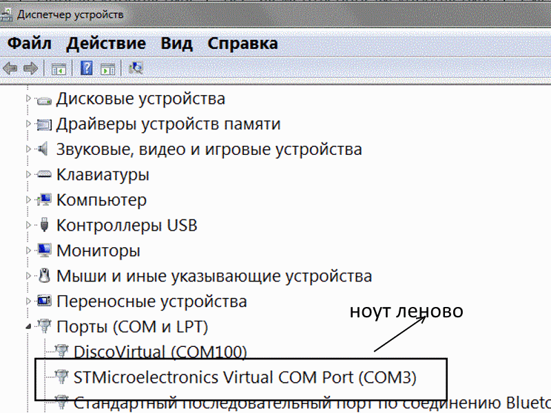Screen dimensions: 551x413
Task: Open the Файл menu
Action: point(30,43)
